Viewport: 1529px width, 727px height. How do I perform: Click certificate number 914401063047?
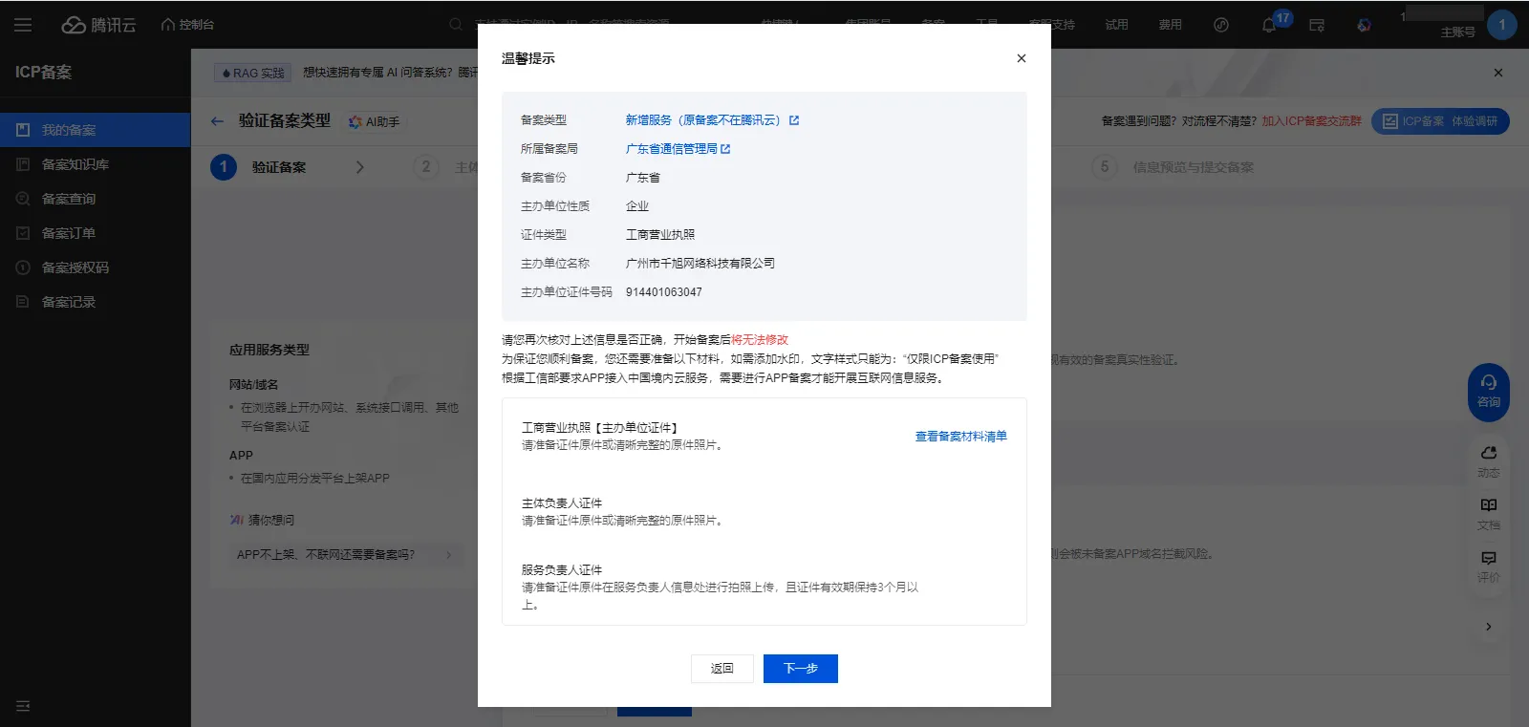point(663,292)
